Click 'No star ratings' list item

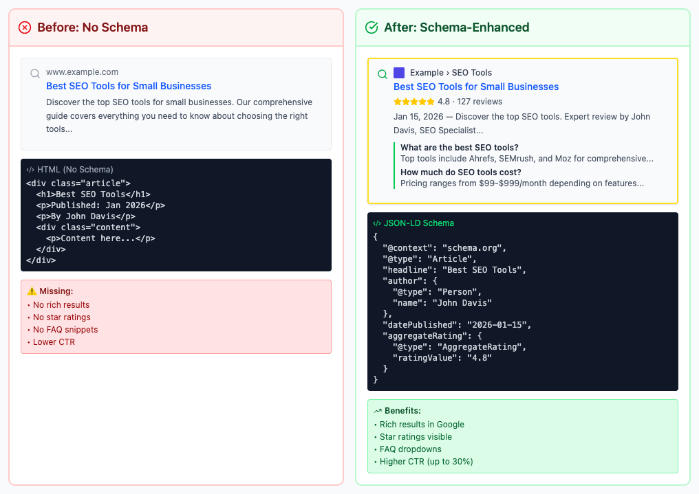point(61,317)
